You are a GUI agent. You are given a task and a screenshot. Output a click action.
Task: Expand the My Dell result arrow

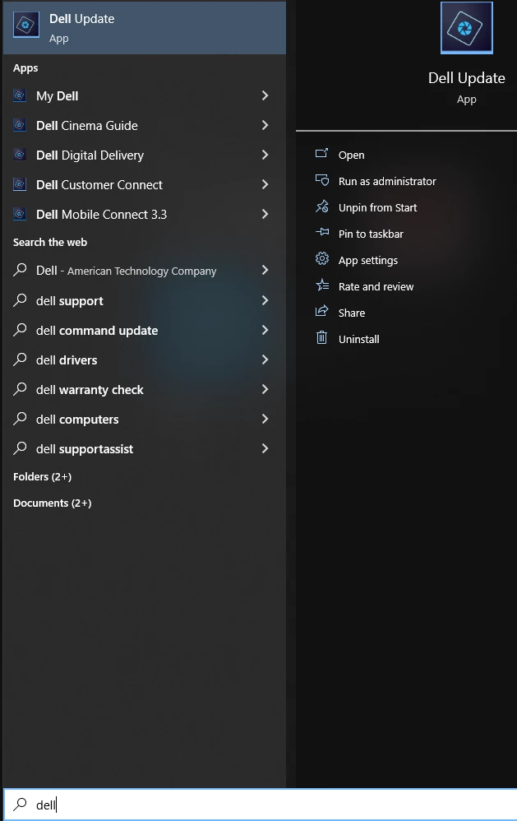click(x=265, y=96)
